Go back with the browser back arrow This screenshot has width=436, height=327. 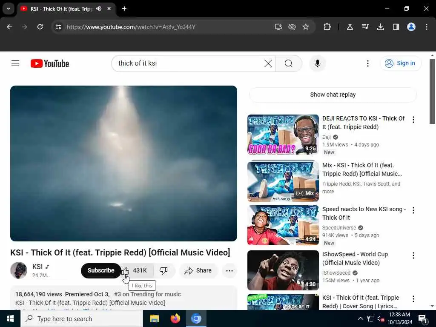(9, 27)
